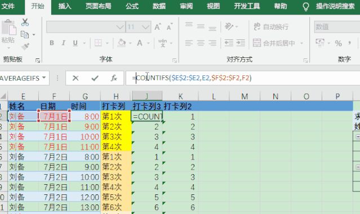The height and width of the screenshot is (214, 360).
Task: Click the 合并后居中 button
Action: point(274,43)
